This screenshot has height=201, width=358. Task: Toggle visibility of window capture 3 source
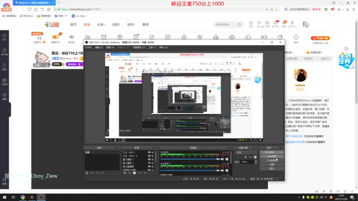tap(149, 163)
